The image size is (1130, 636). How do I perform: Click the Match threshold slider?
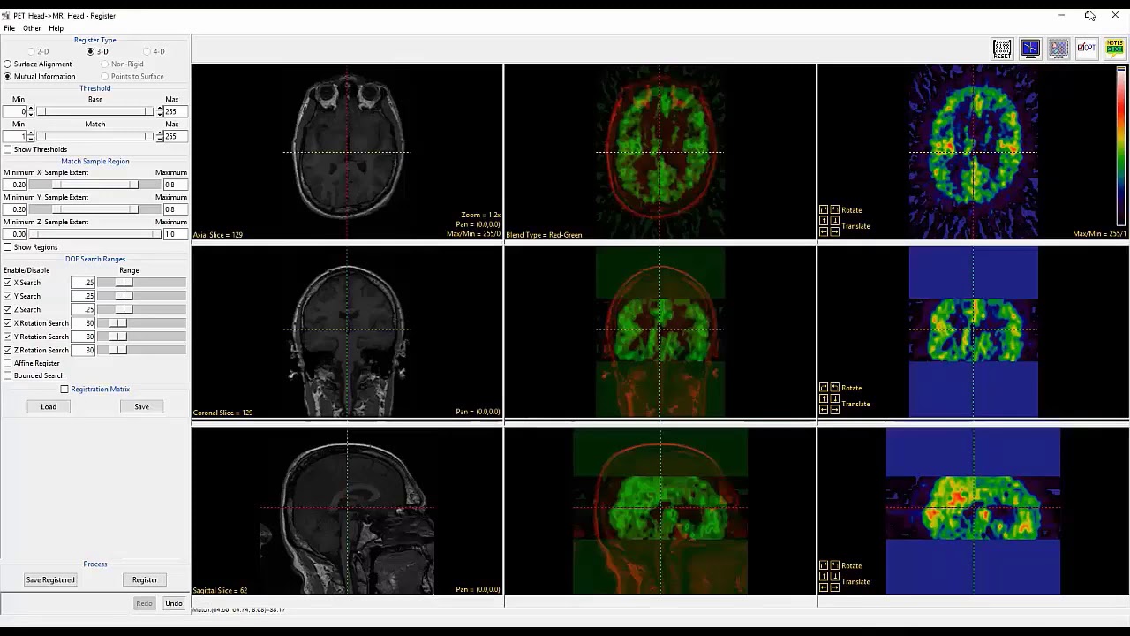(x=95, y=136)
